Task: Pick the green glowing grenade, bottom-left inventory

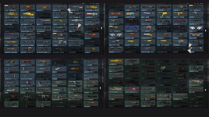Action: click(75, 63)
